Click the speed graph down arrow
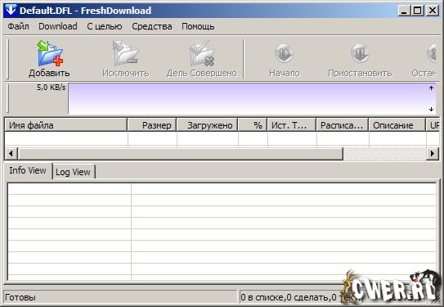Screen dimensions: 444x307 click(x=431, y=109)
